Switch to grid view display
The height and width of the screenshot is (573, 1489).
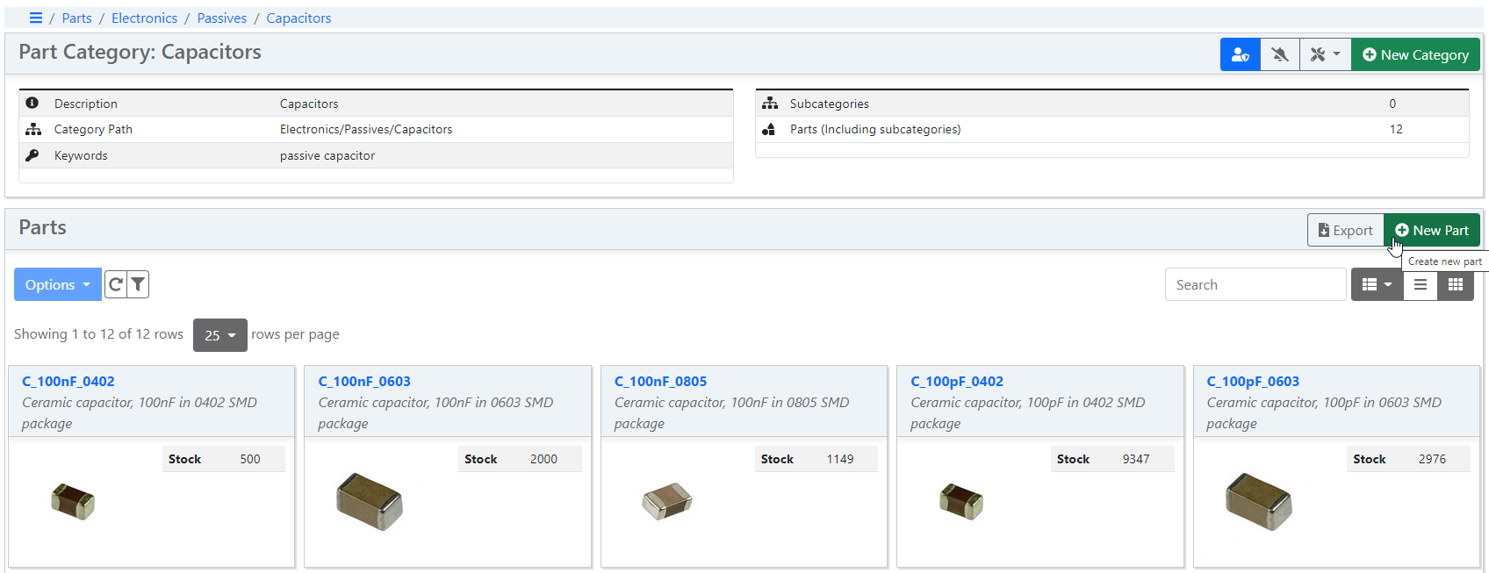point(1455,284)
